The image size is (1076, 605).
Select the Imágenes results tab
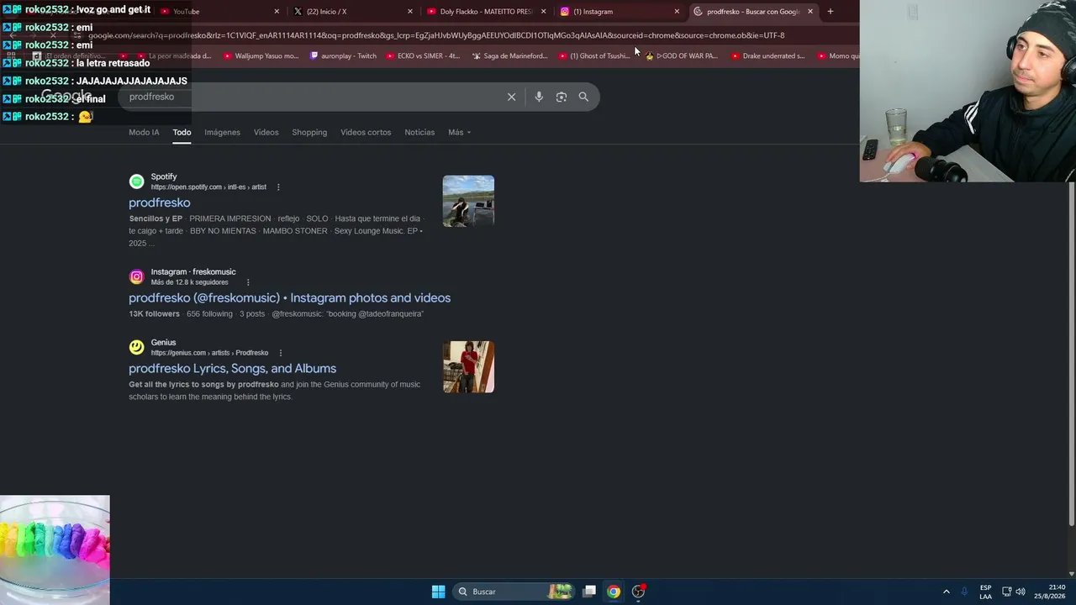tap(222, 133)
